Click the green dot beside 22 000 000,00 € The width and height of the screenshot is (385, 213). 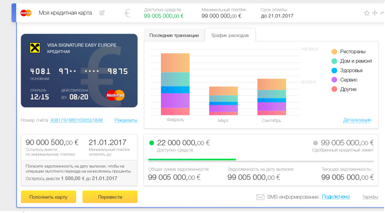[x=151, y=143]
